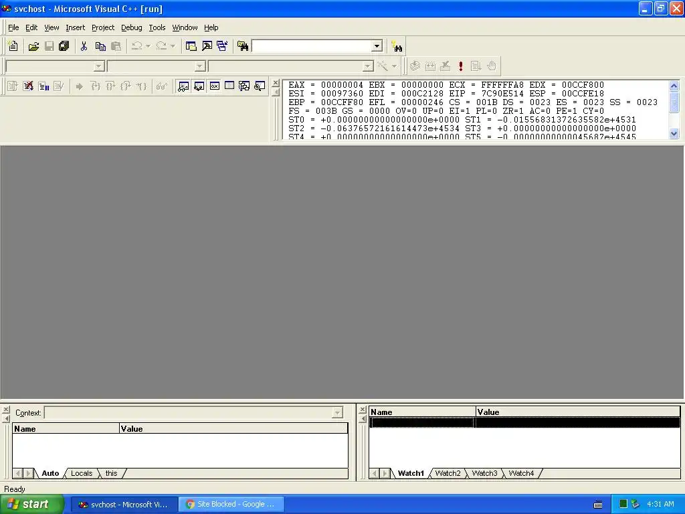The height and width of the screenshot is (514, 685).
Task: Click the Search binoculars icon
Action: coord(397,46)
